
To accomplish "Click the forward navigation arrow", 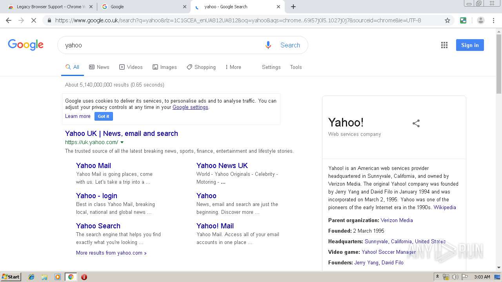I will pyautogui.click(x=21, y=20).
